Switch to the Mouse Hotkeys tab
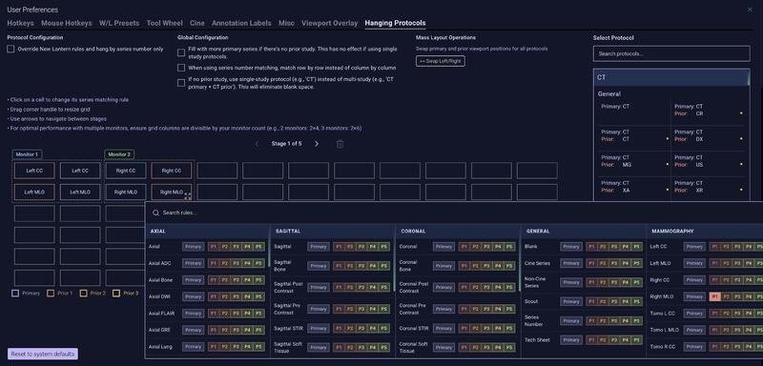 click(66, 23)
